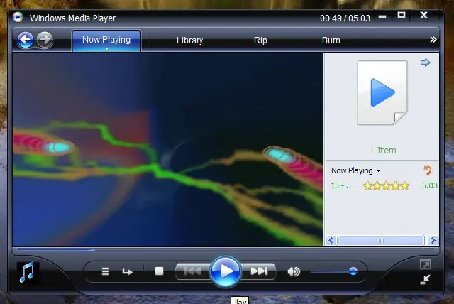The width and height of the screenshot is (454, 304).
Task: Switch to the Library tab
Action: [189, 40]
